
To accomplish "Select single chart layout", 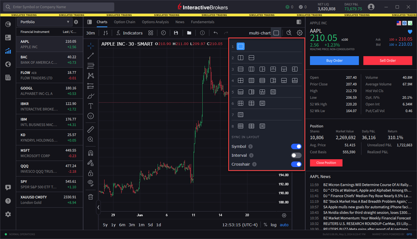I will 240,46.
